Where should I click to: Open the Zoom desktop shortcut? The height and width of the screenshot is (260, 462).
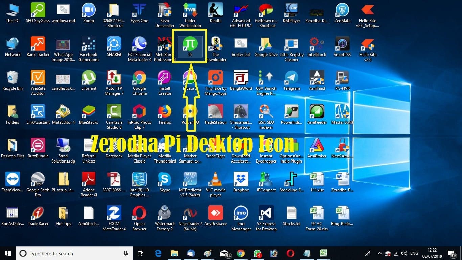[89, 13]
